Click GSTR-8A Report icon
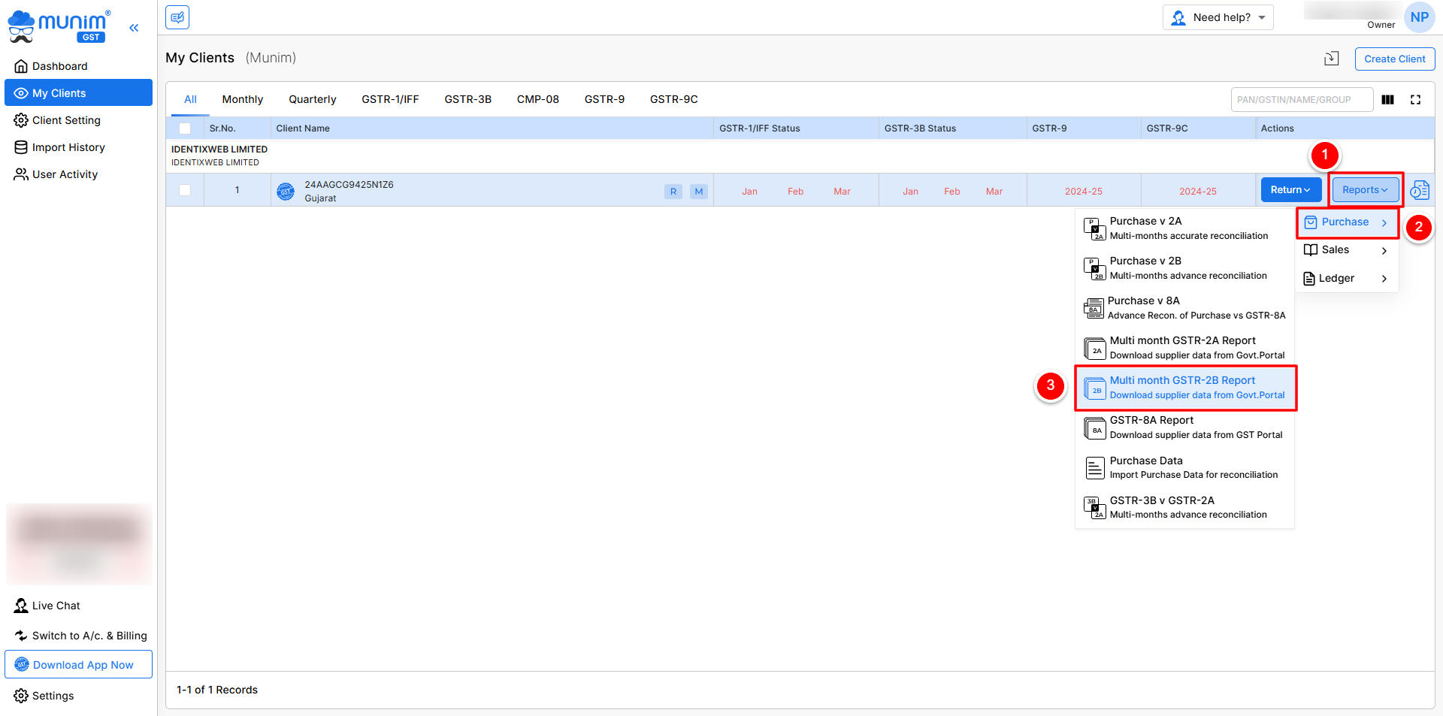Screen dimensions: 1443x716 coord(1094,428)
